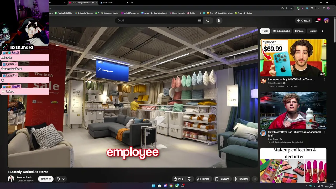Click the Creează button
Screen dimensions: 336x189
303,20
